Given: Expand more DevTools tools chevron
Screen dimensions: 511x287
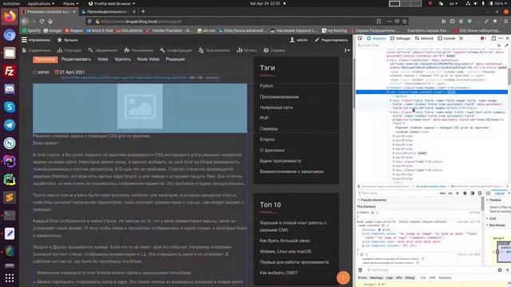Looking at the screenshot, I should [461, 38].
